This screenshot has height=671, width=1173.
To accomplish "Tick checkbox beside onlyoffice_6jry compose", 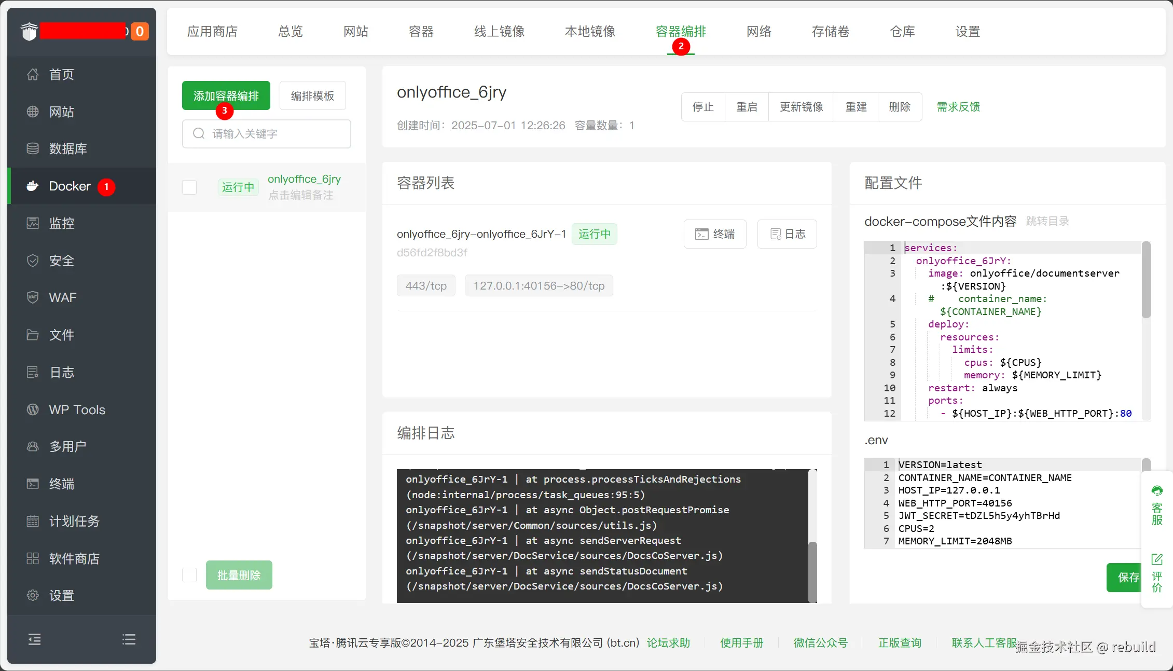I will (x=189, y=187).
